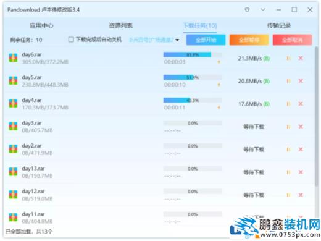The width and height of the screenshot is (321, 241).
Task: Open the skin icon in title bar
Action: click(x=247, y=10)
